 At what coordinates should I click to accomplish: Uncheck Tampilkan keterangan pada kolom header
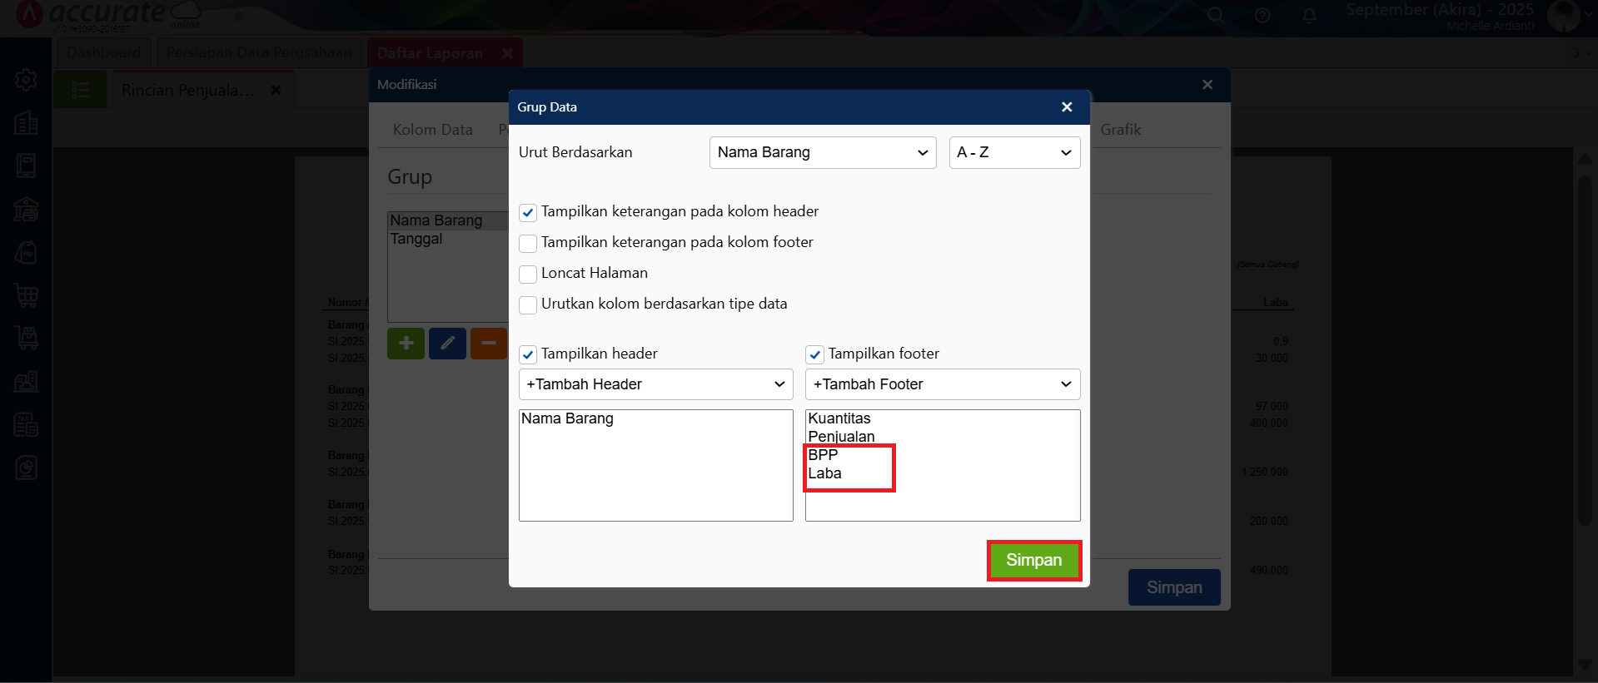[528, 213]
